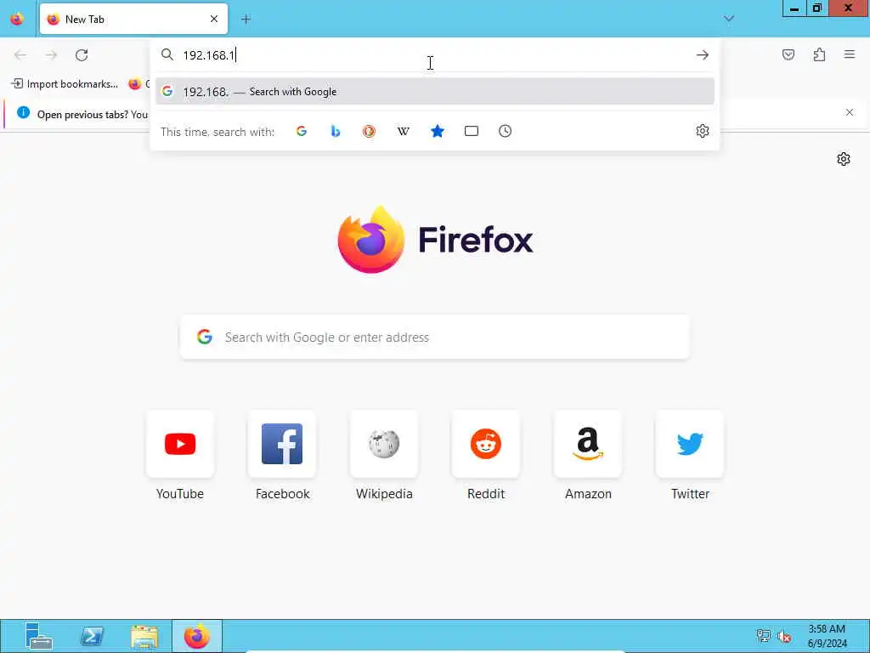
Task: Open a new tab with the plus button
Action: point(246,19)
